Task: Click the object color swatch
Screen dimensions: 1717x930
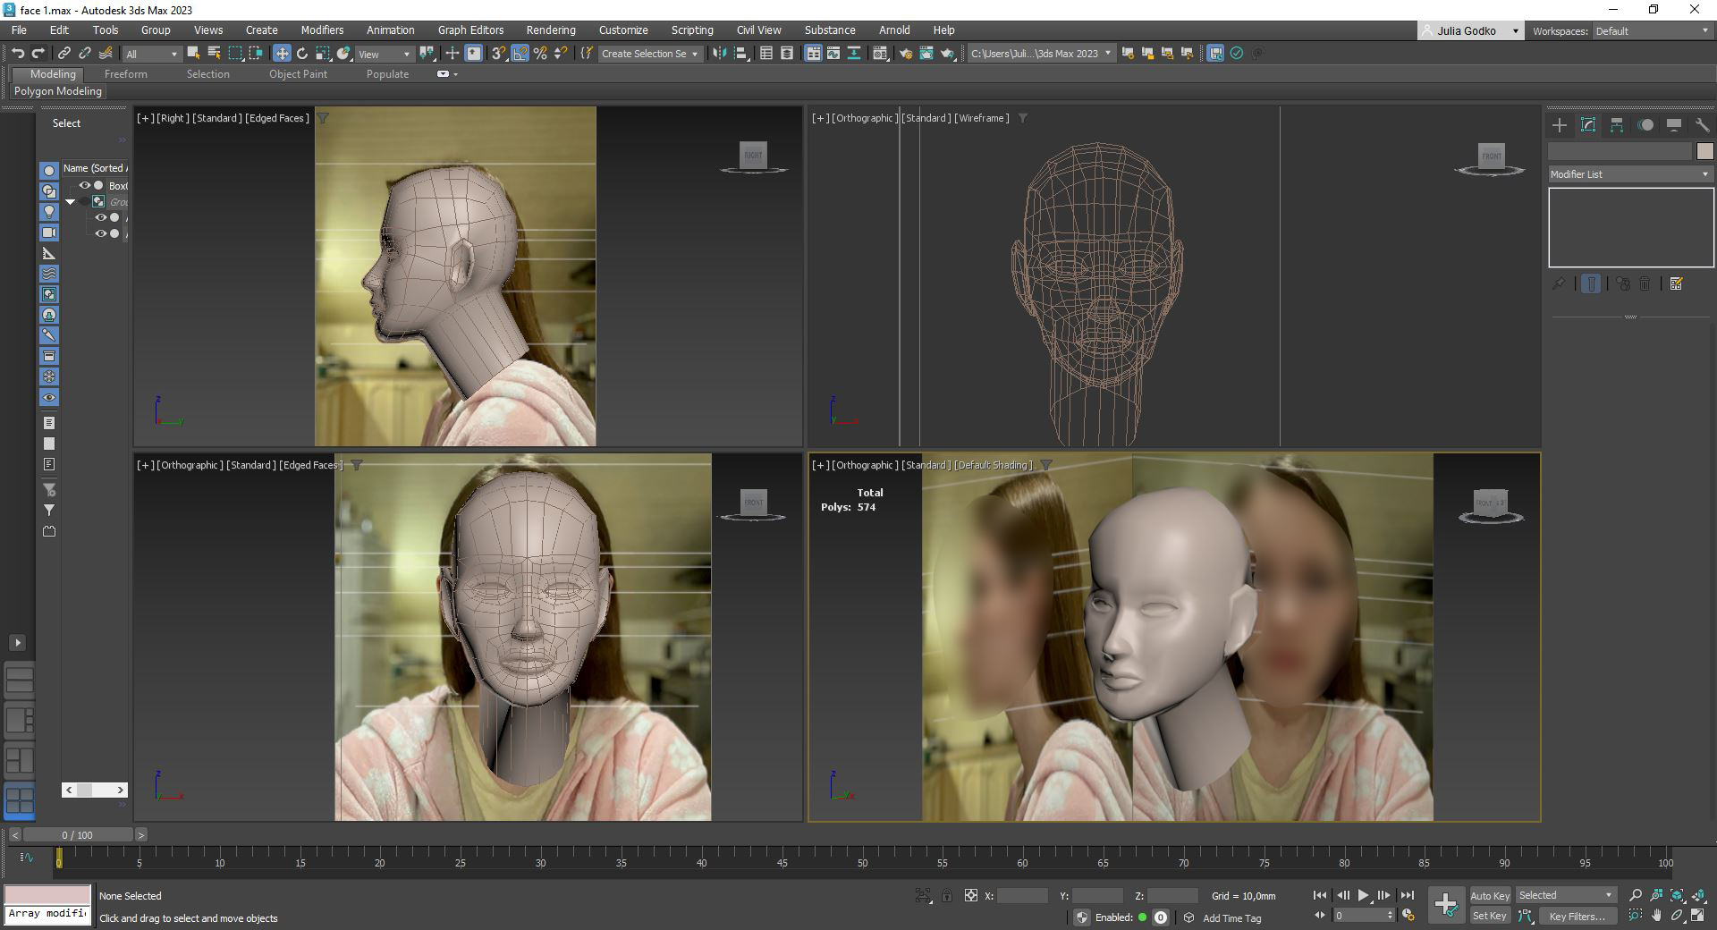Action: [1704, 151]
